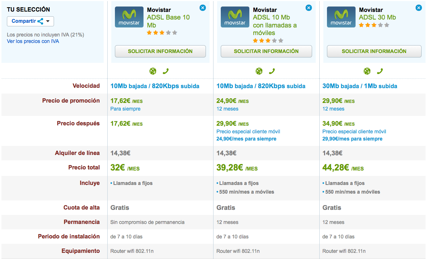Click TU SELECCIÓN heading
The image size is (427, 259).
pos(28,9)
